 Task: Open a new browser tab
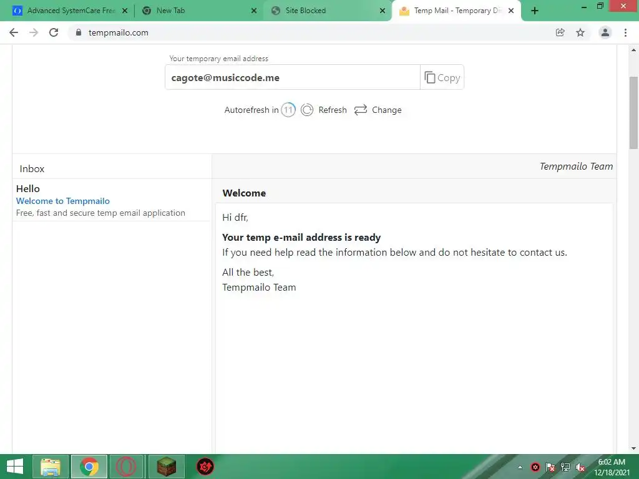point(535,11)
